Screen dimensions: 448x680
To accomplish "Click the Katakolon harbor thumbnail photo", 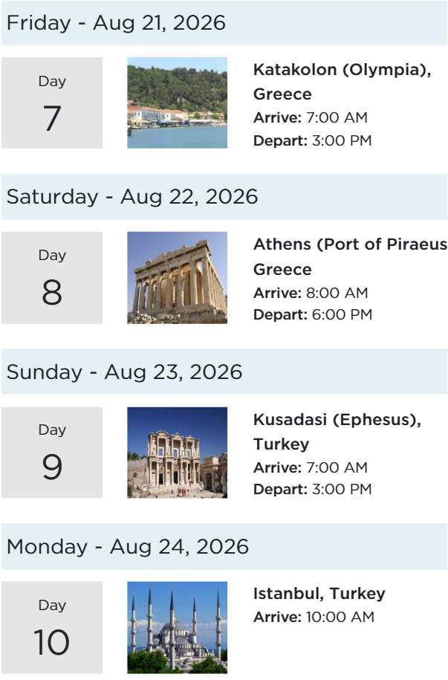I will (x=177, y=103).
